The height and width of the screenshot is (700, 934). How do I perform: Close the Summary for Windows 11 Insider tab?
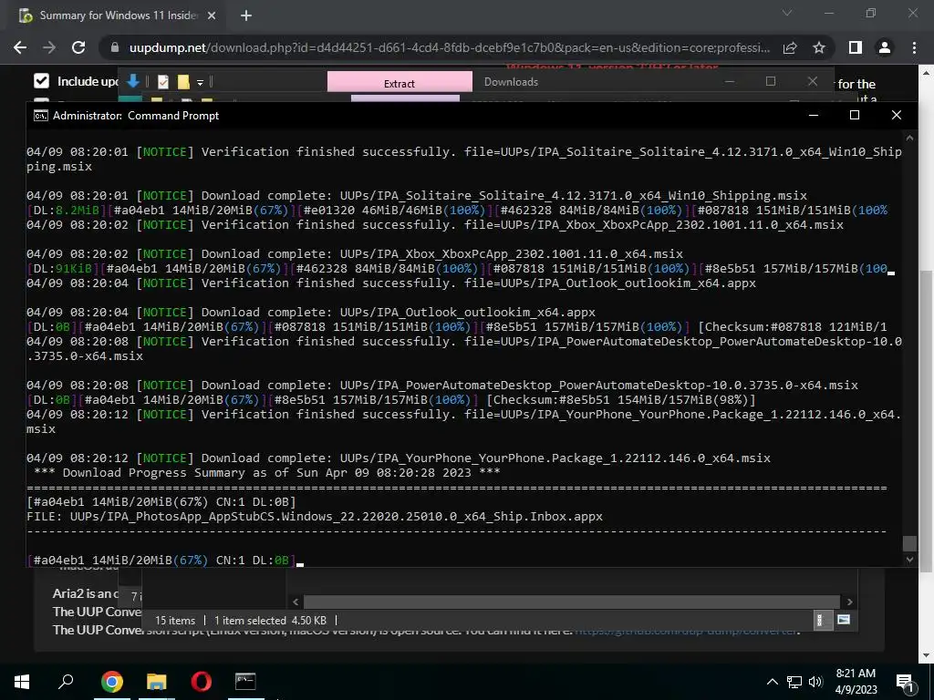[x=212, y=15]
